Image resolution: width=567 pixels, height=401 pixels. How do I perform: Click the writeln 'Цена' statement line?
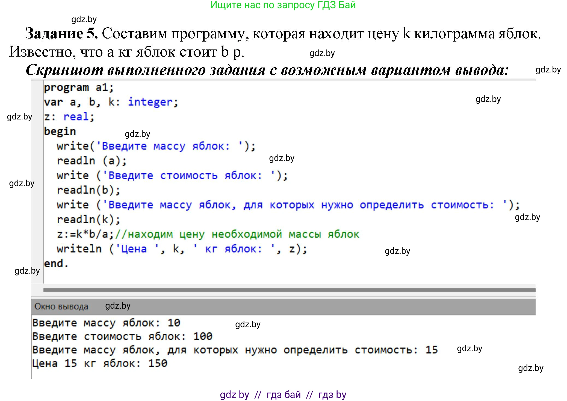[182, 249]
